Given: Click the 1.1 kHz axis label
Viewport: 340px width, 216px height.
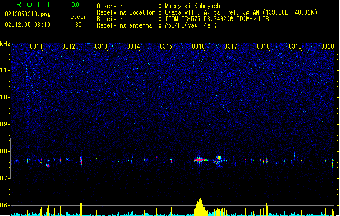Looking at the screenshot, I should (x=4, y=70).
